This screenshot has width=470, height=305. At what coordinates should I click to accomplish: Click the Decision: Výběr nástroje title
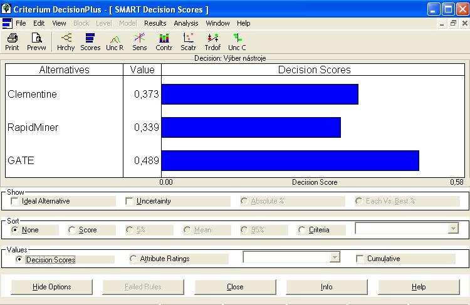[230, 58]
